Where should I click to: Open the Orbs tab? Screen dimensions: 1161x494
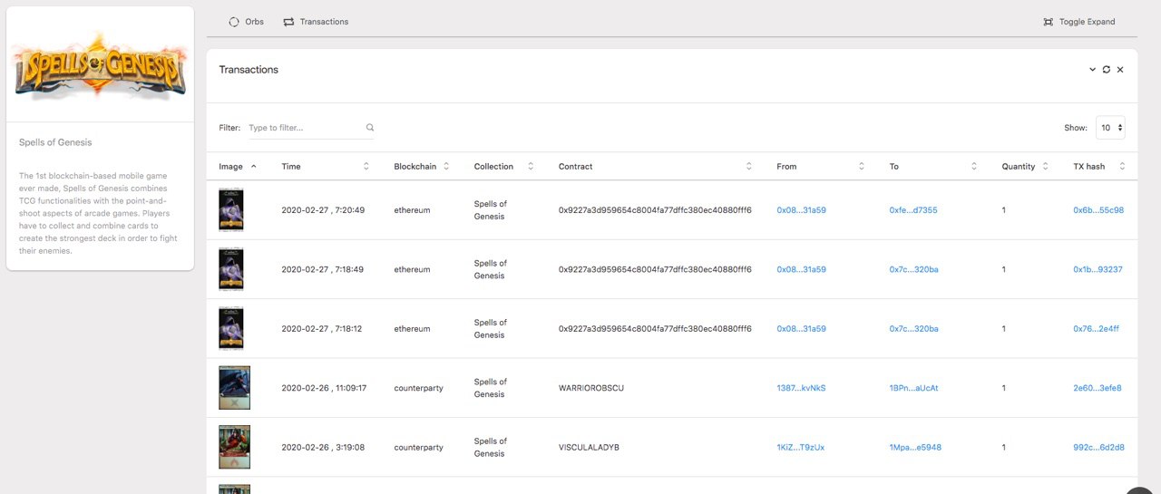coord(246,22)
